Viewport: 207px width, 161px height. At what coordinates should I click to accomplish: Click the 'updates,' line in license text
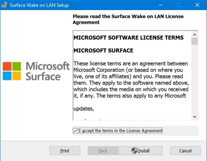click(x=84, y=109)
